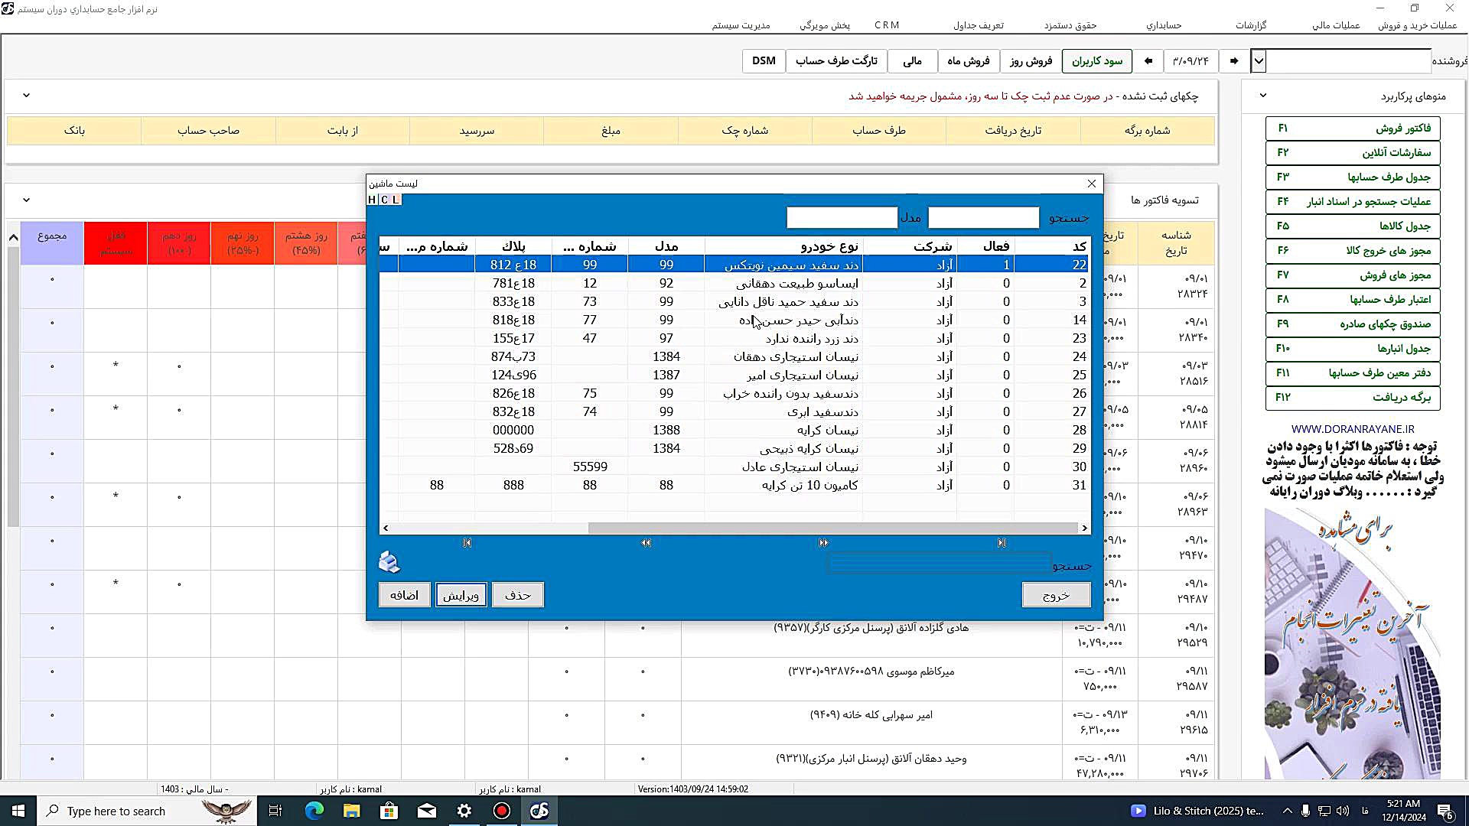Click مجوز های خروج کالا F6 shortcut
This screenshot has height=826, width=1469.
(1353, 251)
